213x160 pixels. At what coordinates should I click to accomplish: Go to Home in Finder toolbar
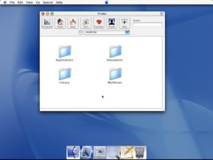pos(60,23)
